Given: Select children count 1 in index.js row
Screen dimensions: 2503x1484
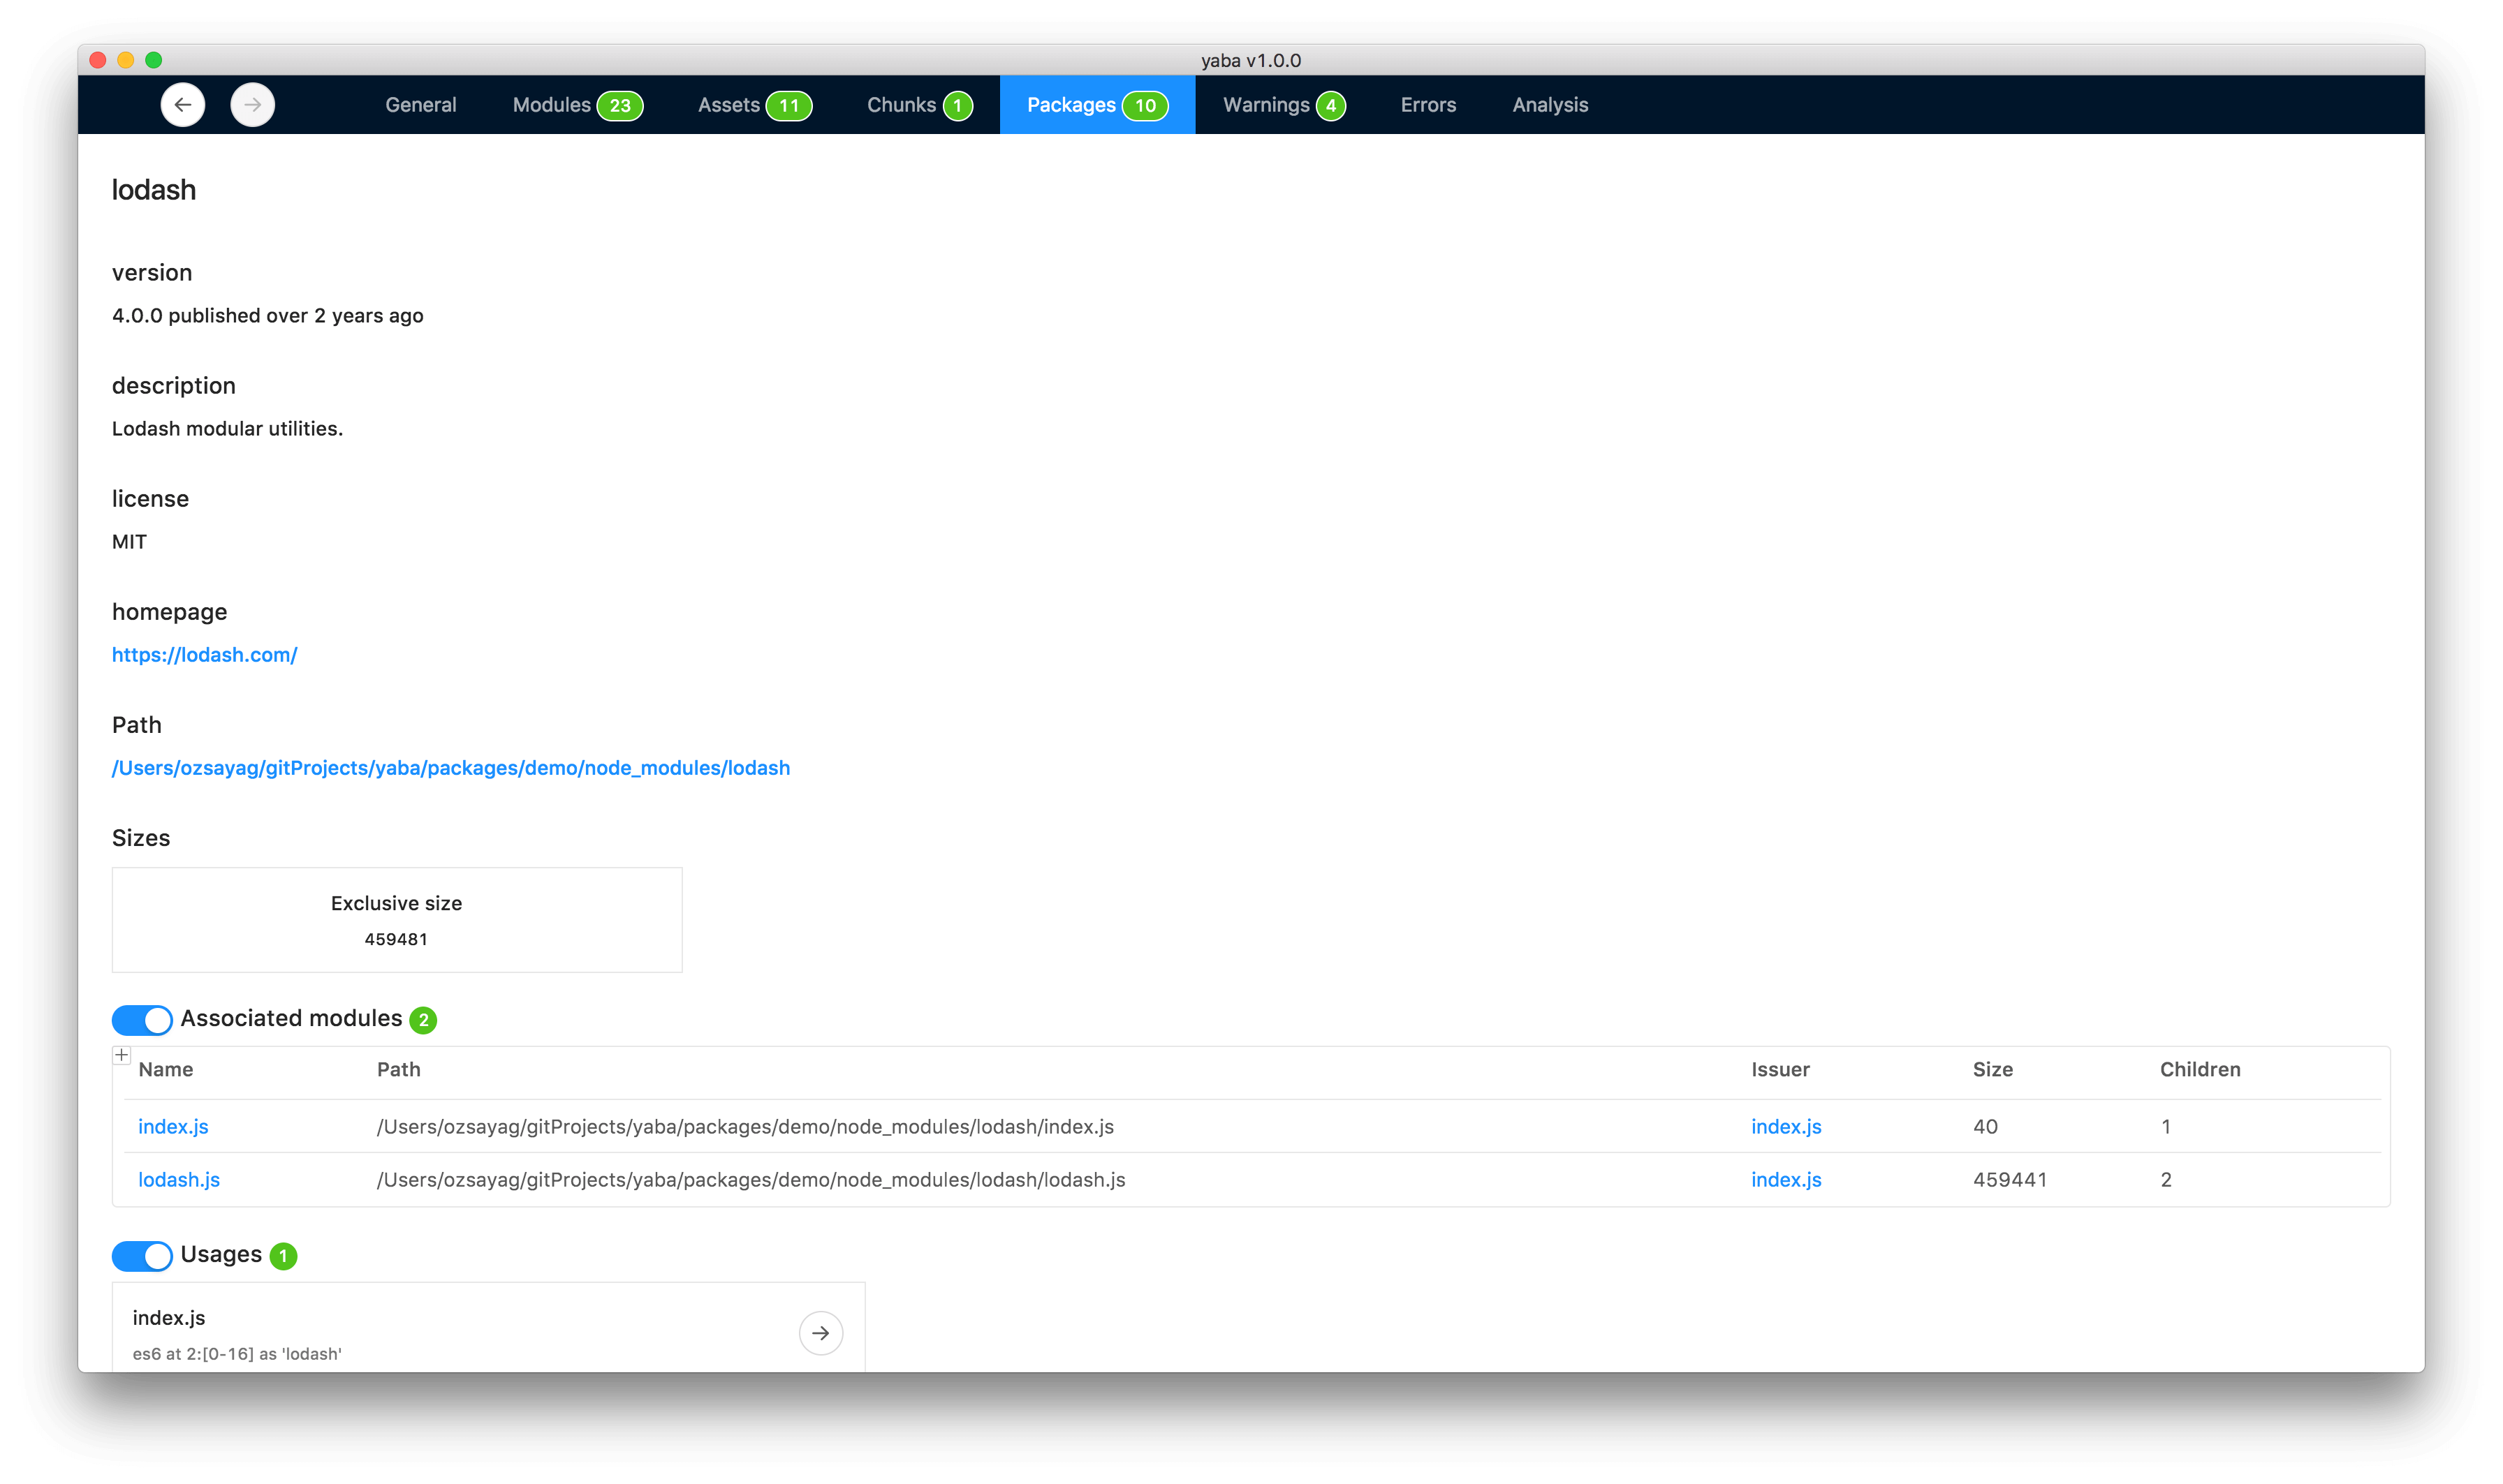Looking at the screenshot, I should coord(2166,1127).
